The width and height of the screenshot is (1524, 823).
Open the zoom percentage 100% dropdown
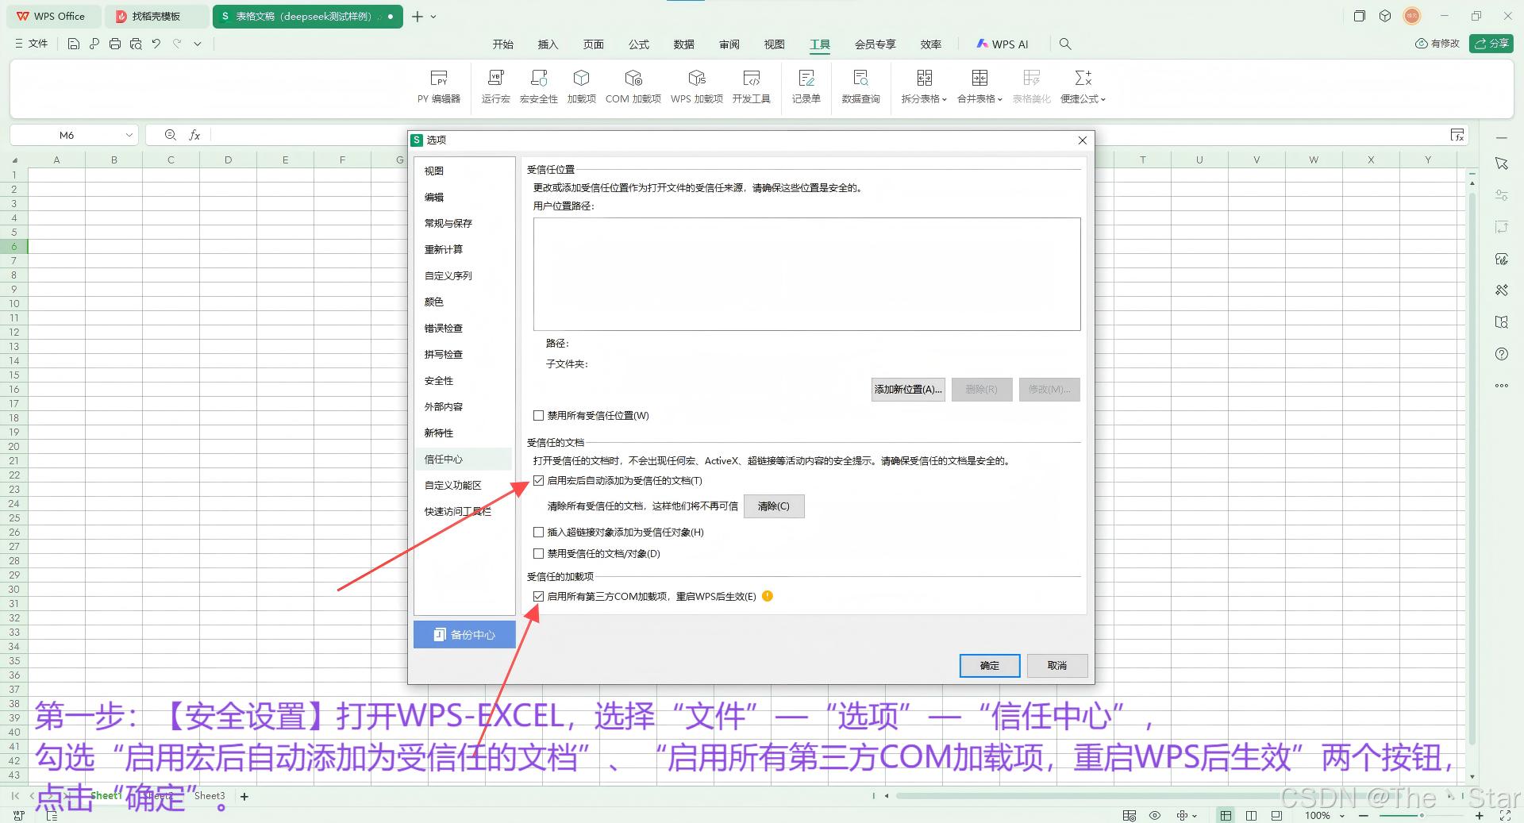pos(1342,816)
